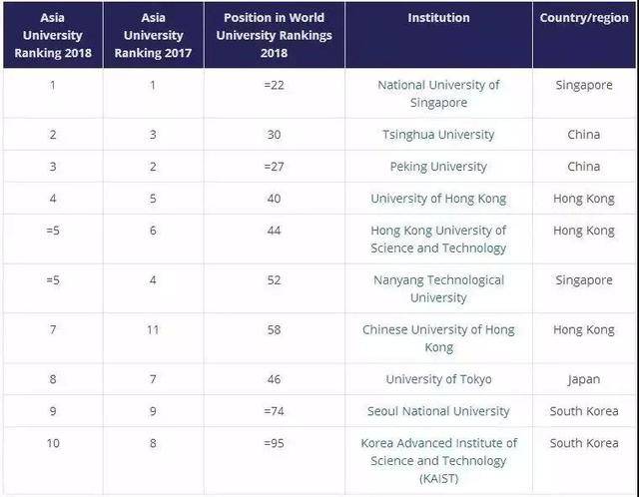Select the "Asia University Ranking 2017" header
Viewport: 639px width, 497px height.
[x=153, y=36]
